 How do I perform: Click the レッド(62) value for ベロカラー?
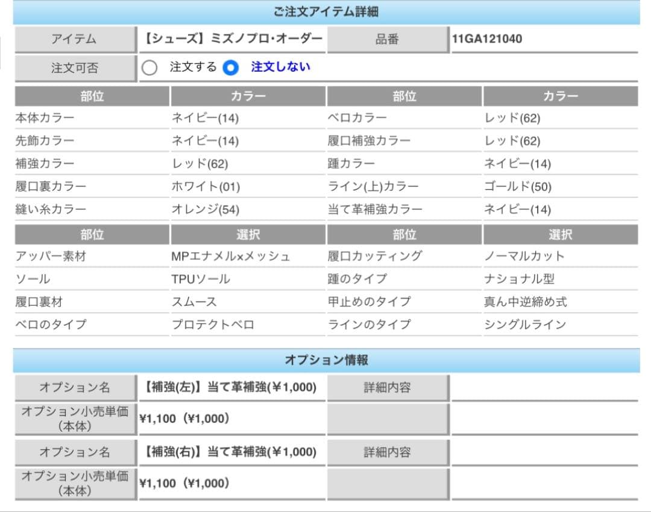(512, 118)
